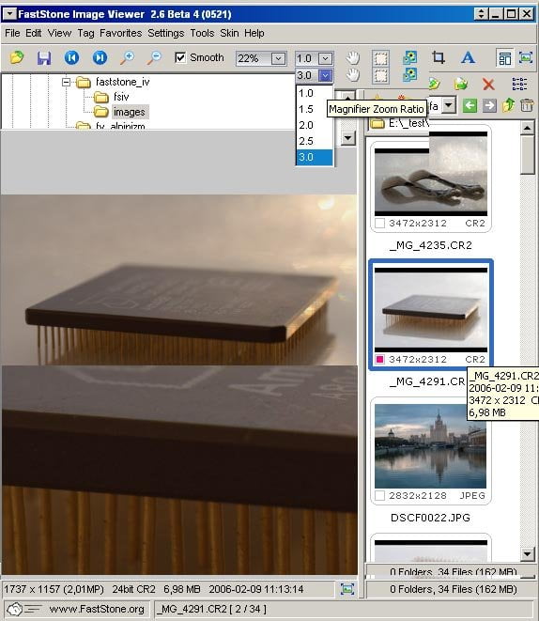This screenshot has width=539, height=621.
Task: Choose 1.5 in magnifier ratio list
Action: [x=315, y=109]
